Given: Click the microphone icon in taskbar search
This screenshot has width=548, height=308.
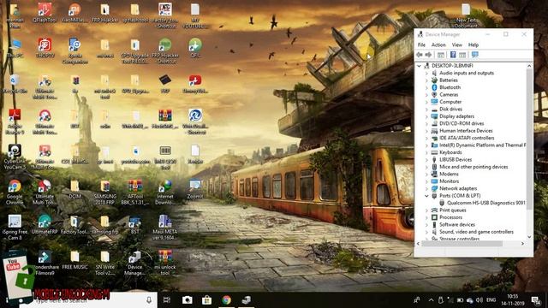Looking at the screenshot, I should point(149,300).
